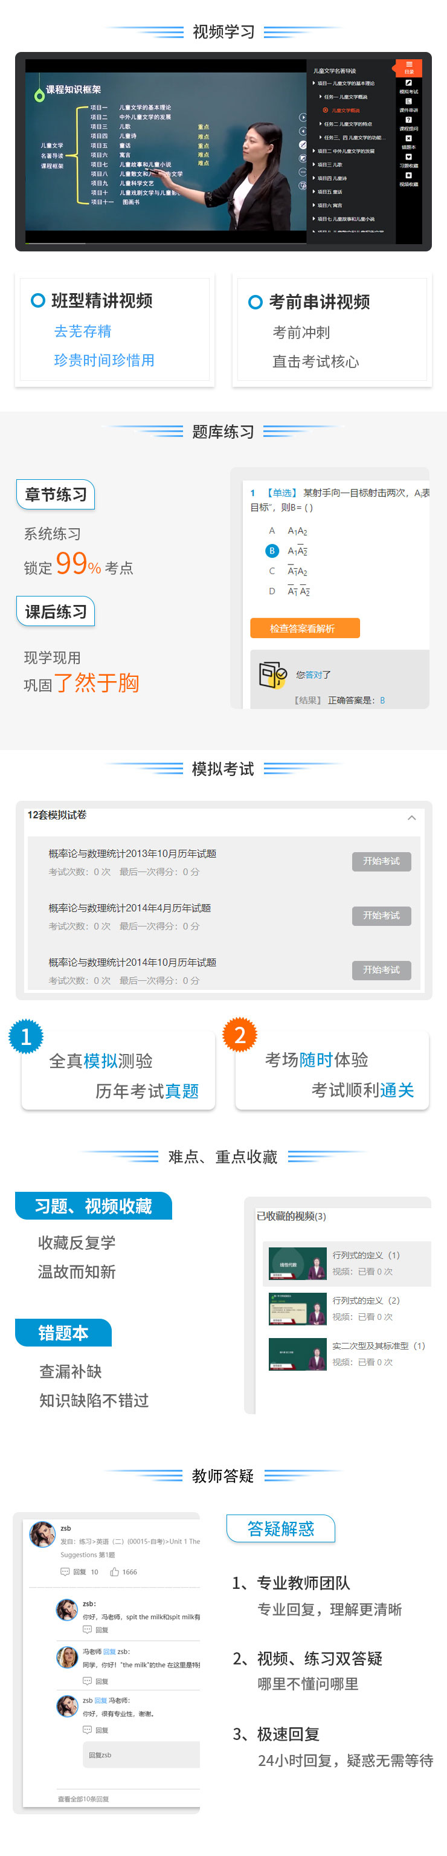Click the 检查答案看解析 orange button

(x=304, y=629)
